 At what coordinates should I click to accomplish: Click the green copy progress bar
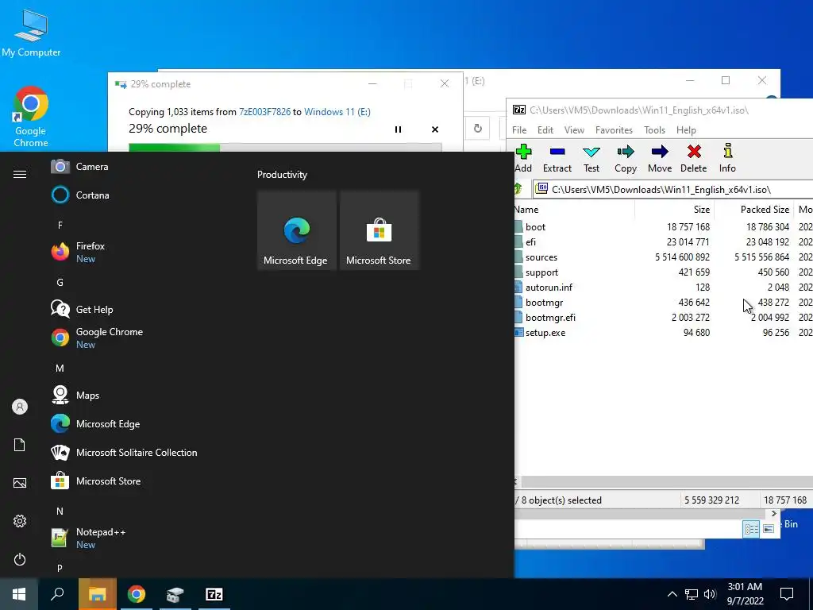point(285,148)
